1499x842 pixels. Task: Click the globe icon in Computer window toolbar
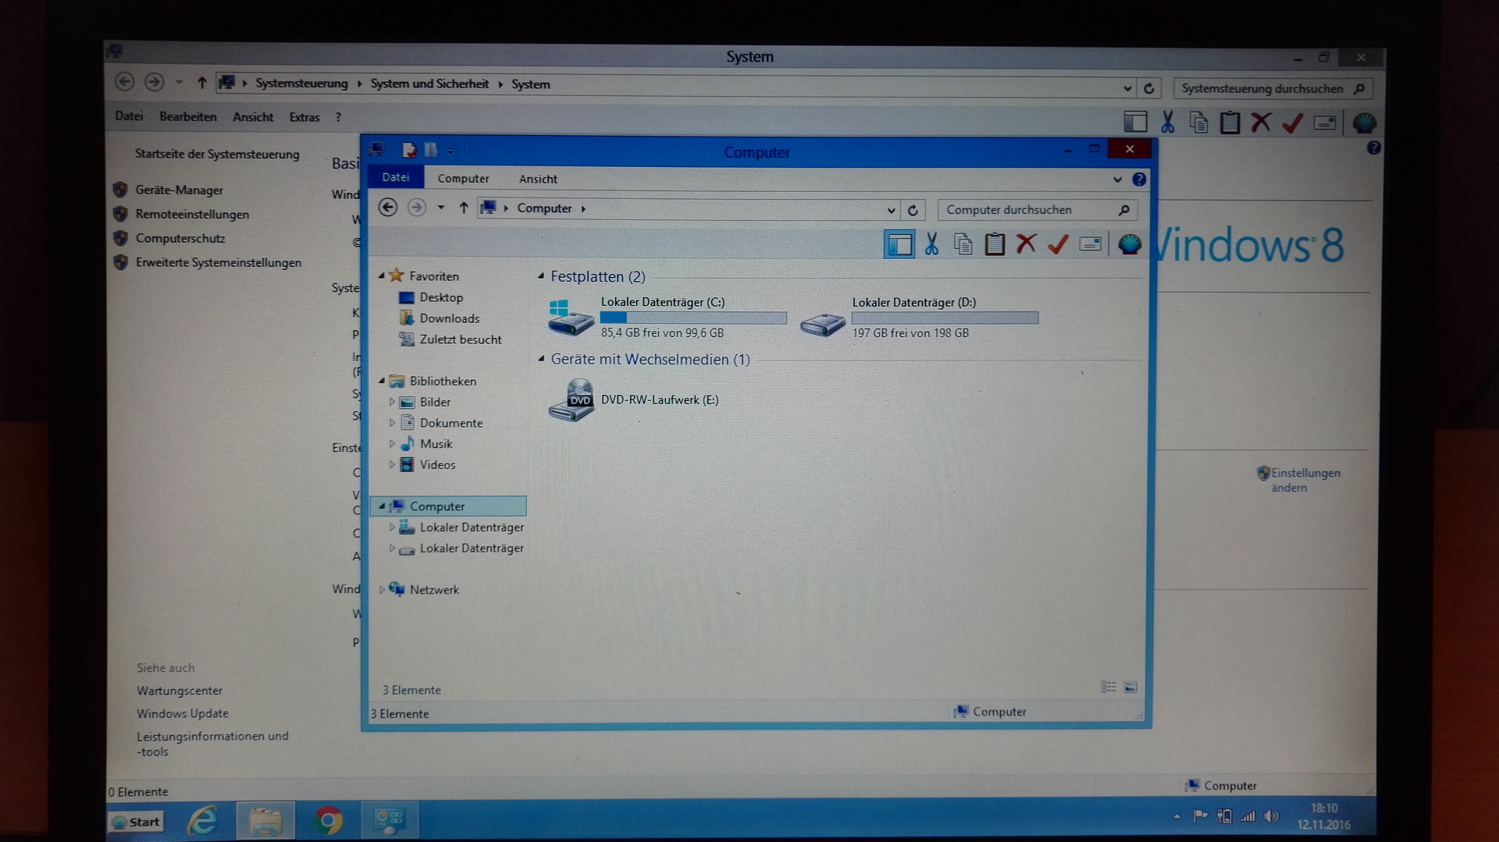coord(1129,244)
